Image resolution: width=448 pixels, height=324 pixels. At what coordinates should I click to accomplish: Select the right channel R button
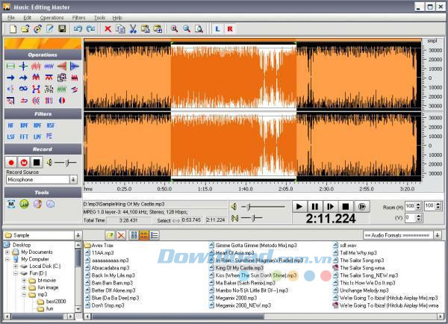pos(230,29)
